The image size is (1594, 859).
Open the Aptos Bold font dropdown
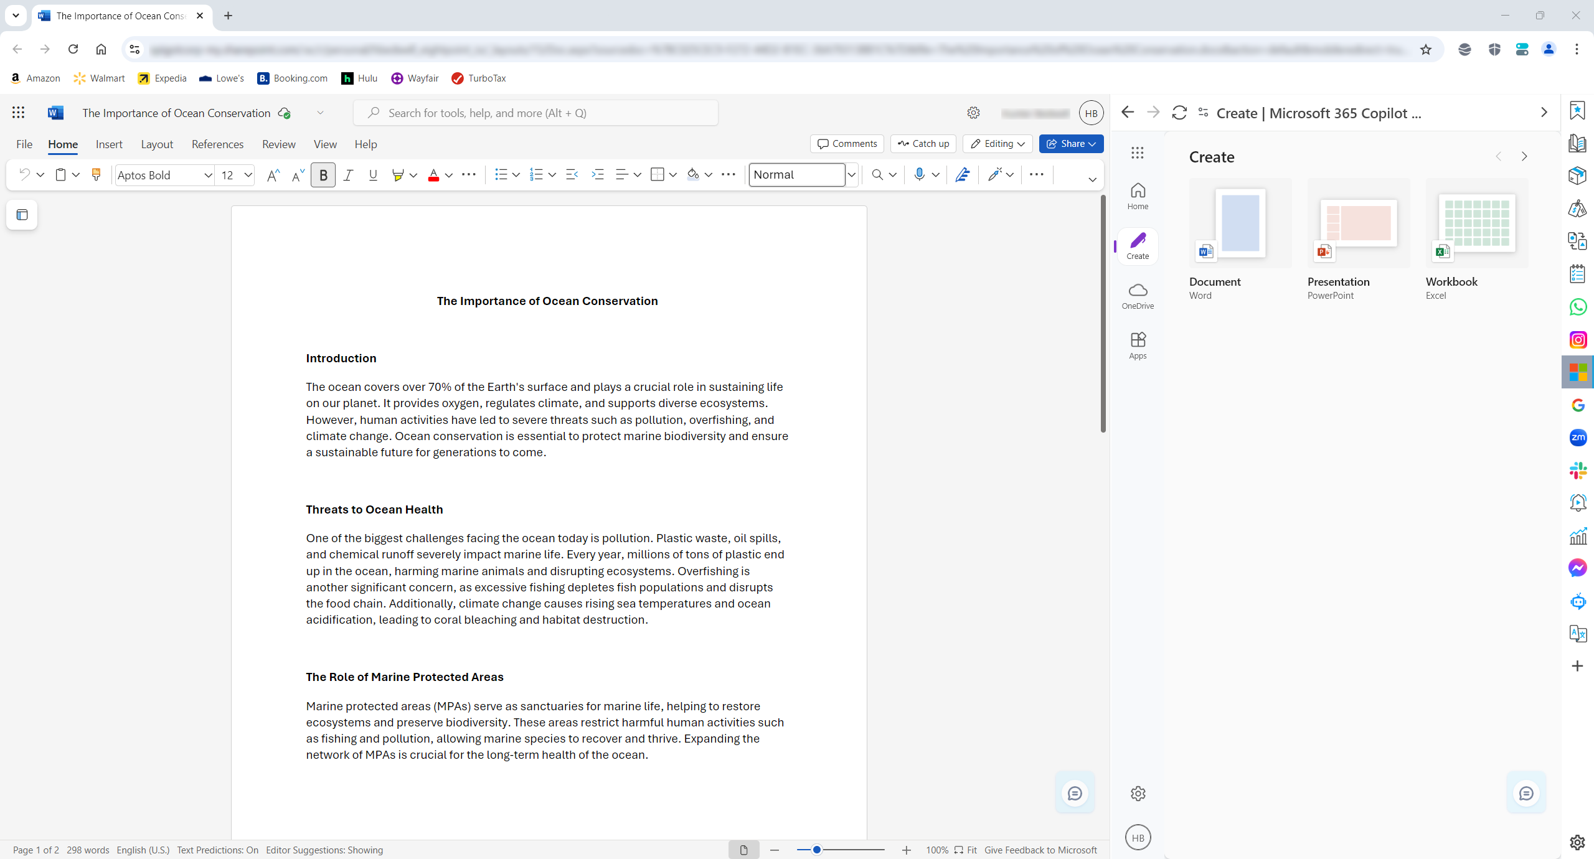pyautogui.click(x=208, y=176)
